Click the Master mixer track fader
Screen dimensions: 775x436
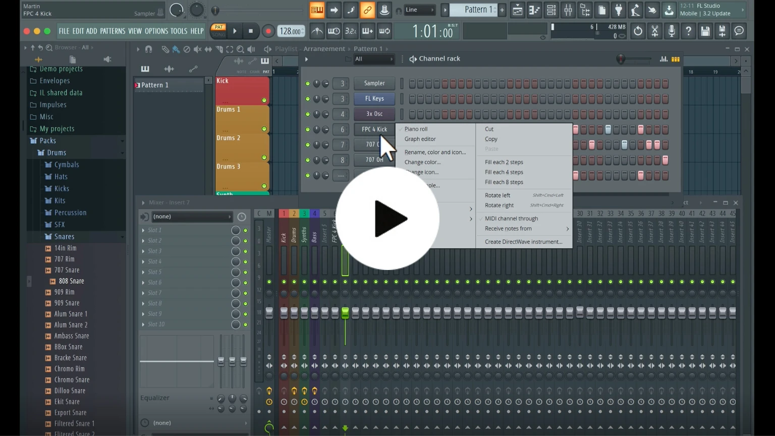pos(269,313)
